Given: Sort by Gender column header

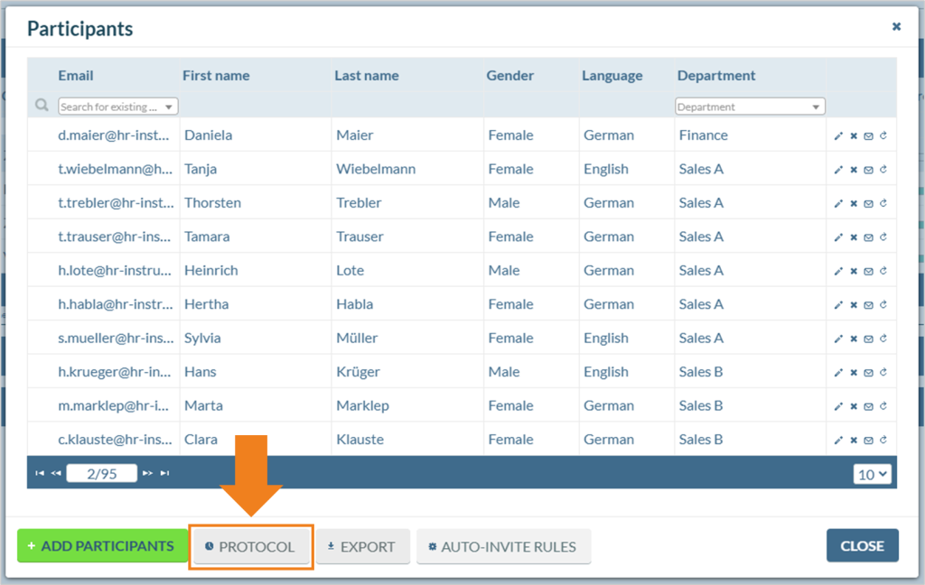Looking at the screenshot, I should click(x=509, y=76).
